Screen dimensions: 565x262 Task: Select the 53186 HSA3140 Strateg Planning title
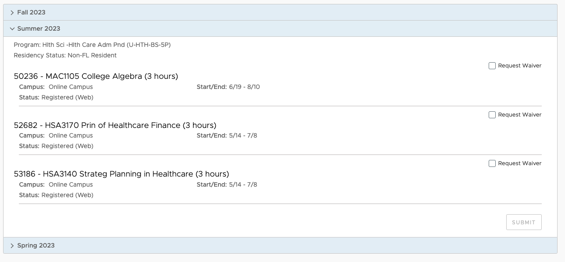[122, 174]
